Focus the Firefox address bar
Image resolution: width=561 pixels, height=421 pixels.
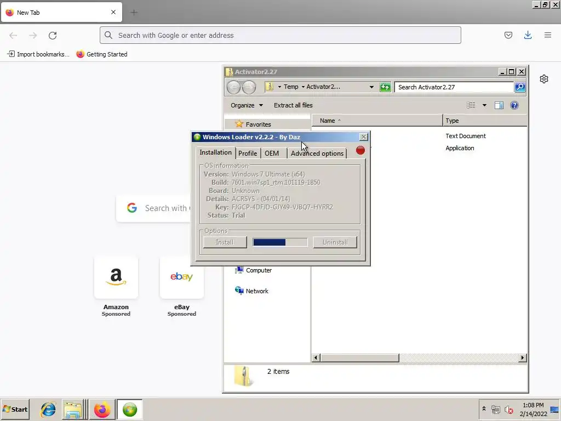[280, 35]
